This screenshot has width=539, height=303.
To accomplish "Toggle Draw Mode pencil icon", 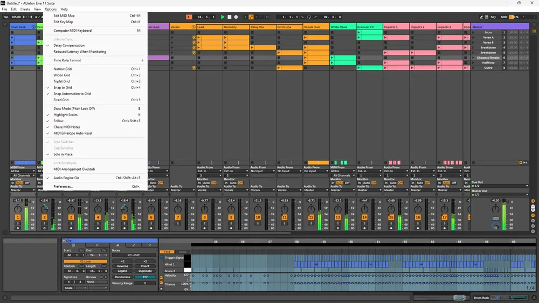I will point(481,17).
